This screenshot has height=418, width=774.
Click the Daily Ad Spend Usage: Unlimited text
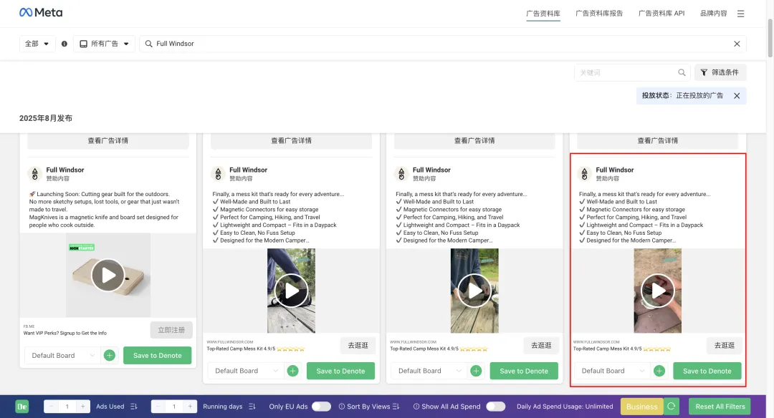point(565,407)
